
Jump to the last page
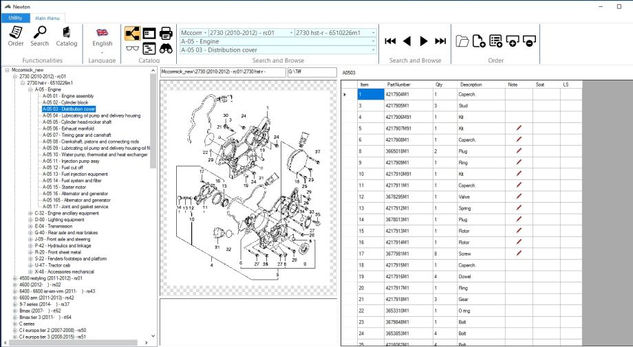(440, 41)
